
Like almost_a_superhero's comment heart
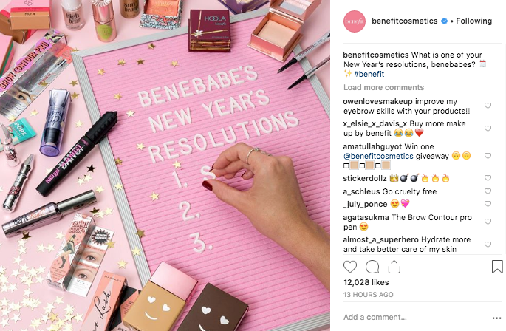(488, 245)
